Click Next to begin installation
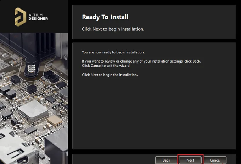Screen dimensions: 241x164 tap(190, 160)
